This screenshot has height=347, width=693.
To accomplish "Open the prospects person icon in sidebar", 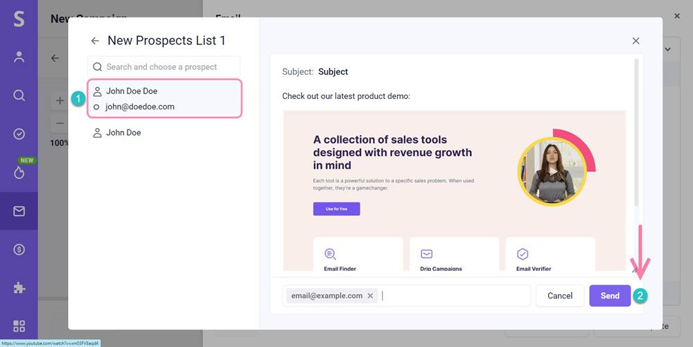I will 19,57.
